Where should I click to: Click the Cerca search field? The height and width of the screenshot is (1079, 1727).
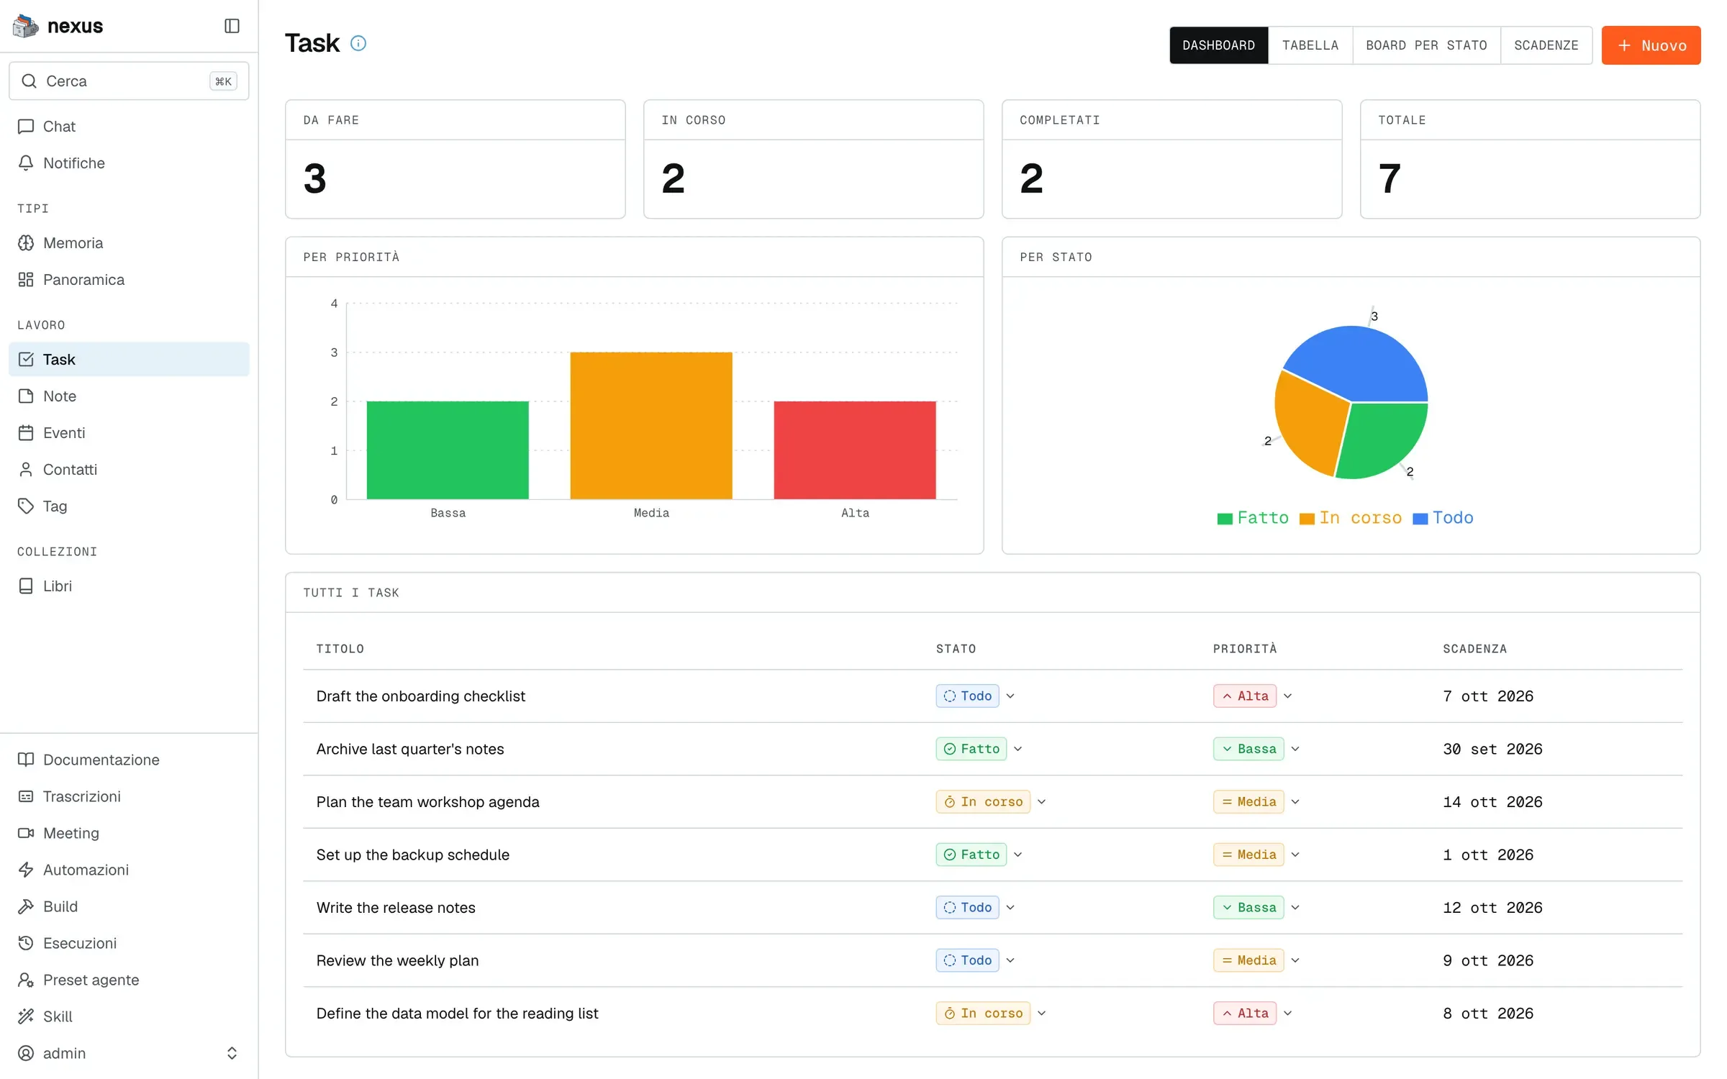click(129, 81)
